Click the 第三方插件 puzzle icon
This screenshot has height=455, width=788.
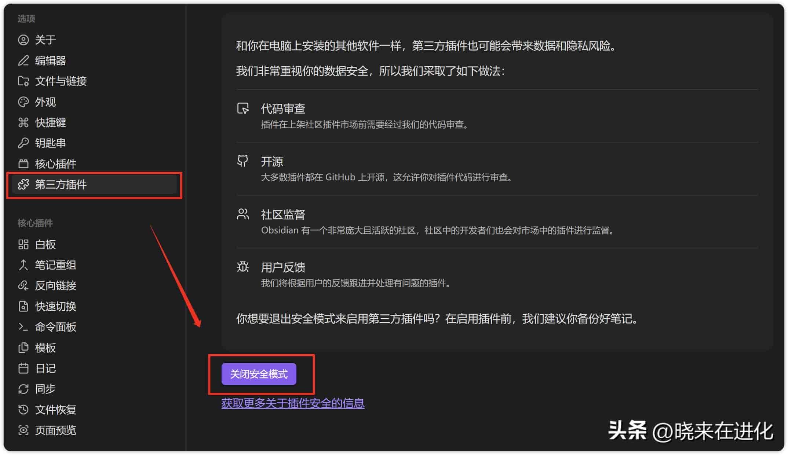tap(23, 184)
